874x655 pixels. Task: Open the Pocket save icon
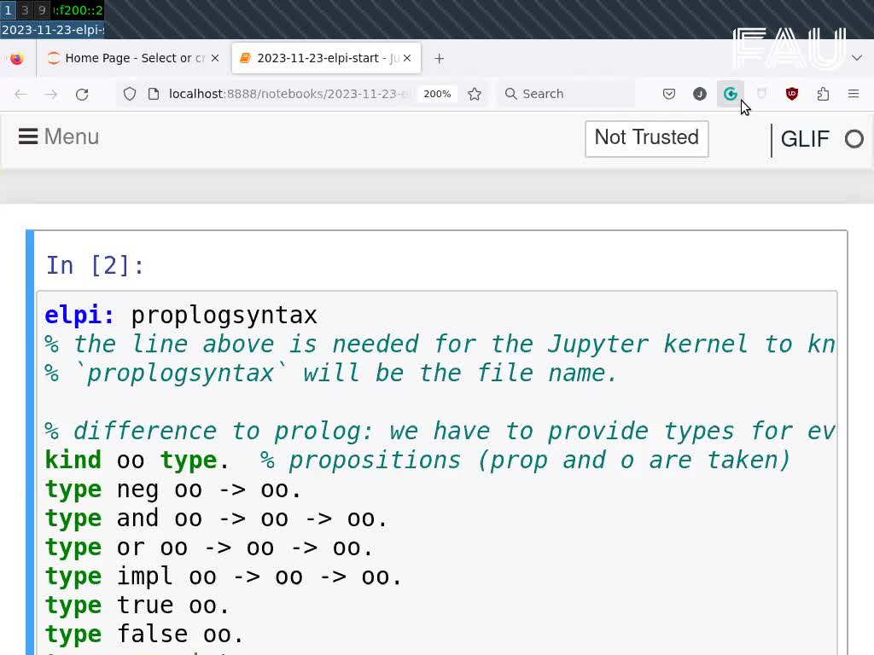(x=669, y=94)
